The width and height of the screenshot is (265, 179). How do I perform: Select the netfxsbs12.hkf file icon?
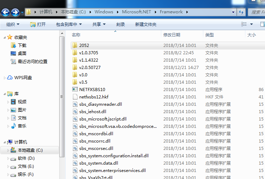[75, 97]
